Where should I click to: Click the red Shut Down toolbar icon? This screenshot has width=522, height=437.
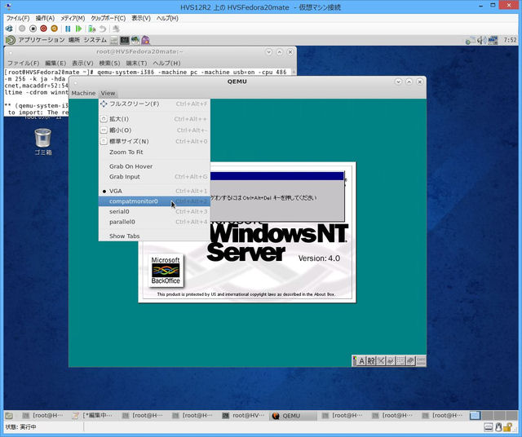[x=43, y=29]
